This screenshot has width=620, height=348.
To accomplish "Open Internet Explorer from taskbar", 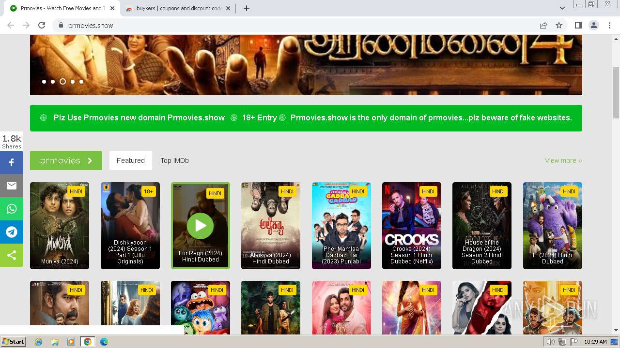I will click(x=38, y=342).
